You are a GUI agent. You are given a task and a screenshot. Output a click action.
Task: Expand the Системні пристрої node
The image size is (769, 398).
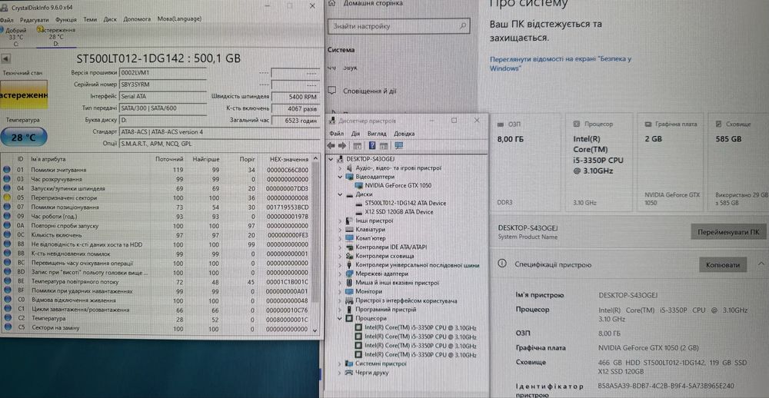click(341, 363)
